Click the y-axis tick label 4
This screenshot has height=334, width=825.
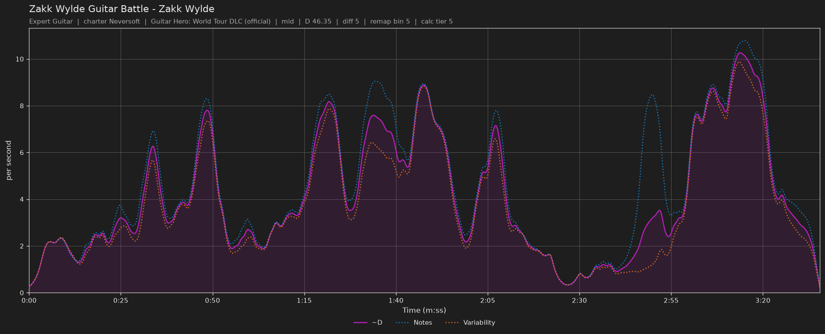22,200
